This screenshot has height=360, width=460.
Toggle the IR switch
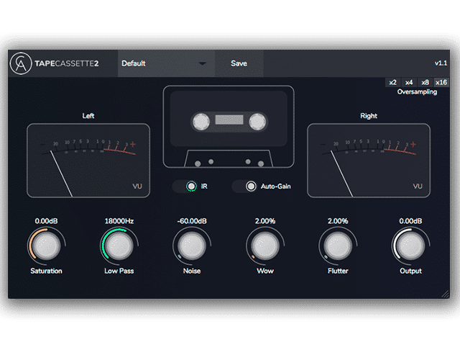tap(185, 186)
